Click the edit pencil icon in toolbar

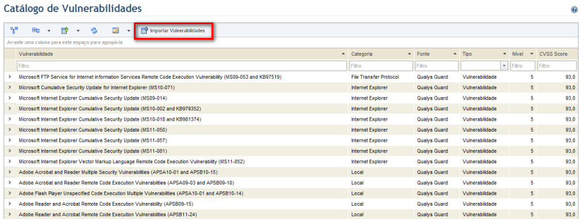pos(116,30)
